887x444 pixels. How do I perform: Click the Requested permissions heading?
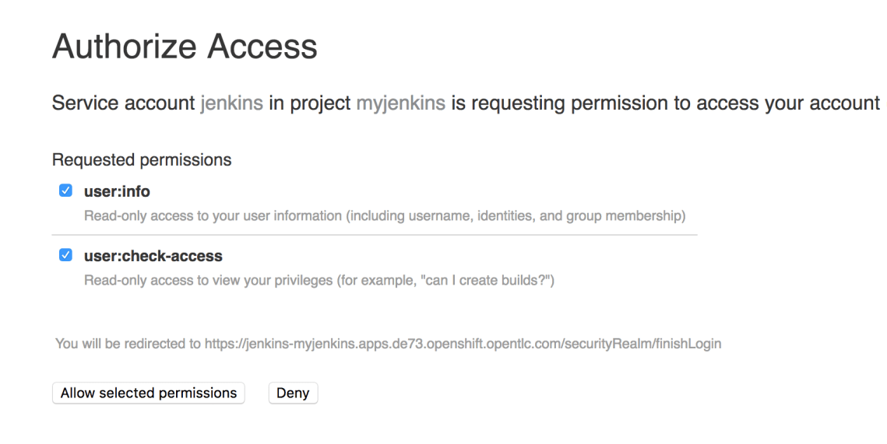coord(142,160)
